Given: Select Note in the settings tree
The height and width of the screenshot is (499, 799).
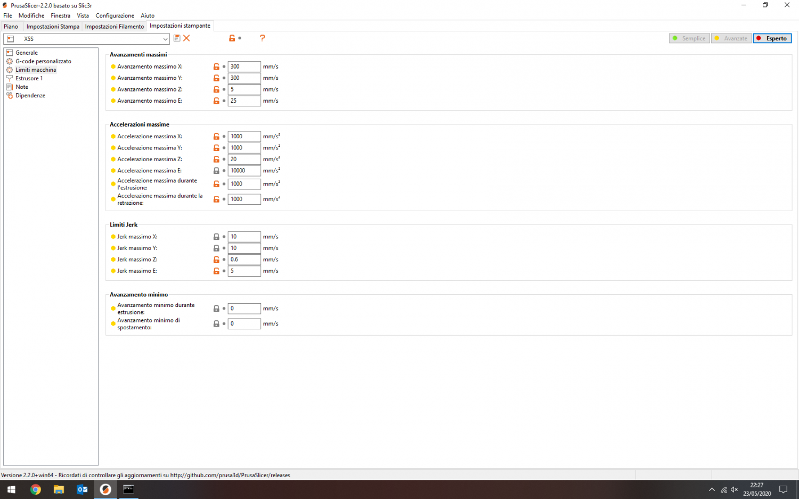Looking at the screenshot, I should pyautogui.click(x=22, y=87).
